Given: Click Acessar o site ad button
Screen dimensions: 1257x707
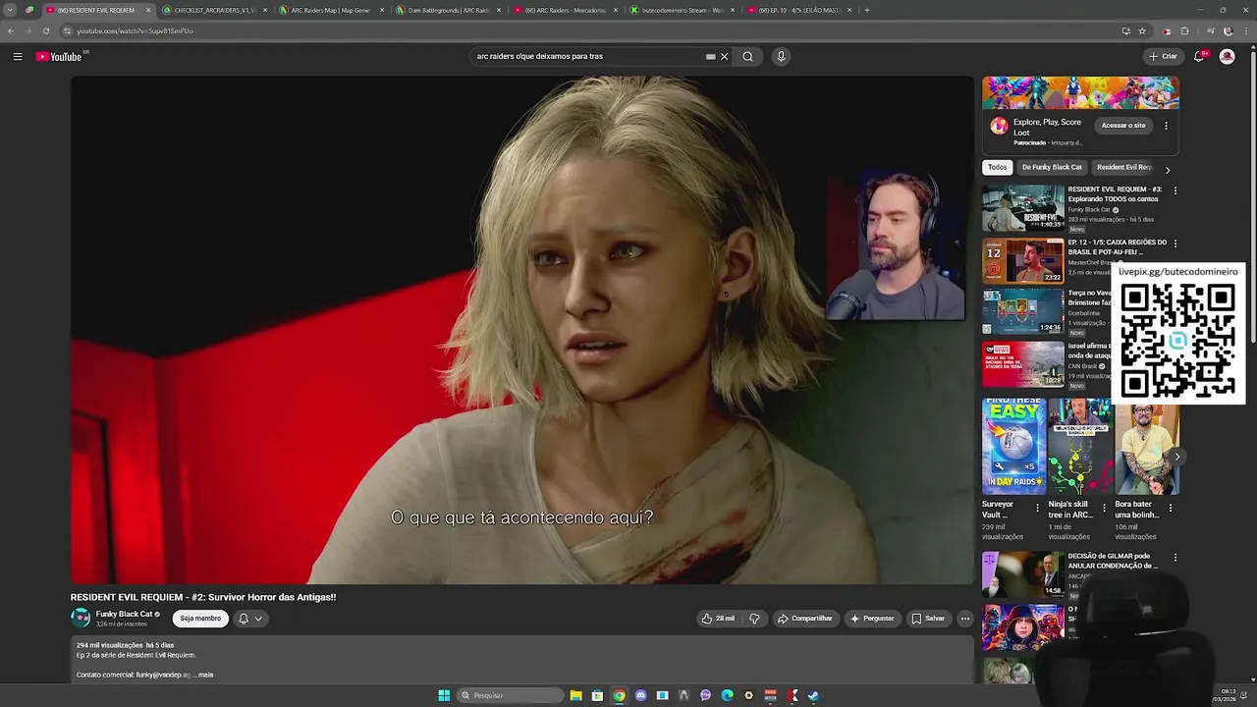Looking at the screenshot, I should [x=1123, y=126].
